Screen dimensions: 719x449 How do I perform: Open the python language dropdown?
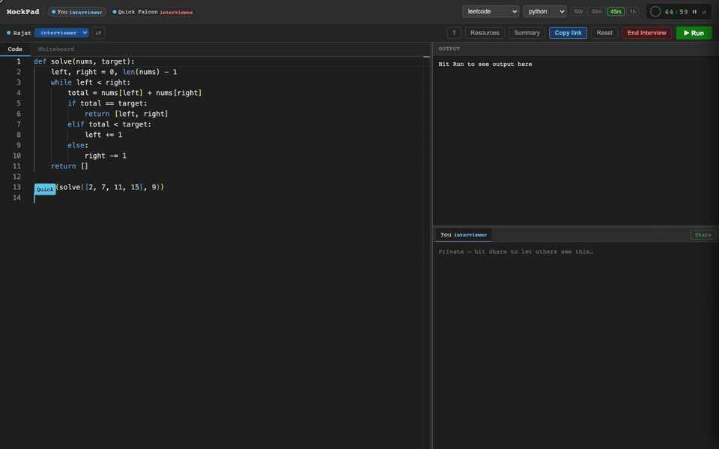(544, 11)
